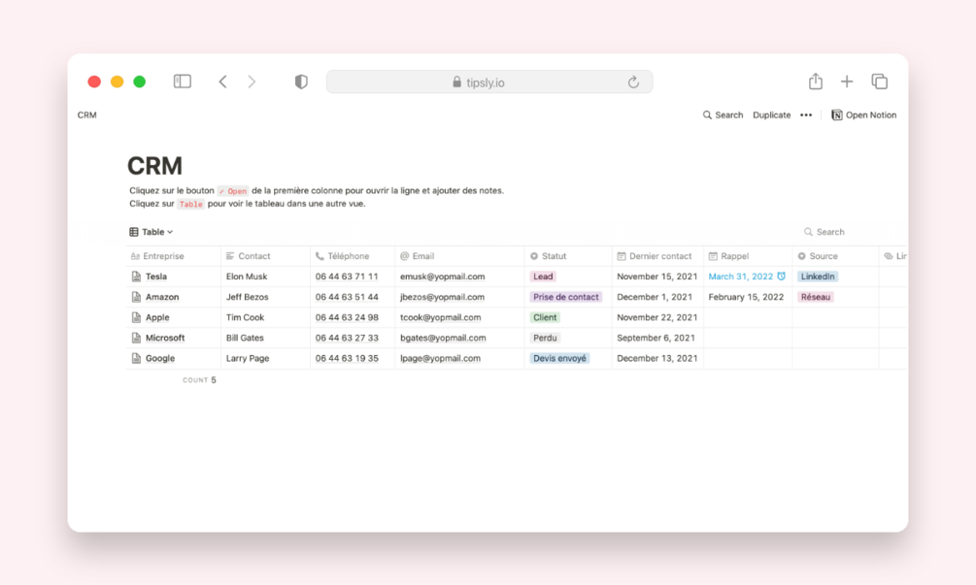
Task: Click the February 15, 2022 reminder cell
Action: 746,297
